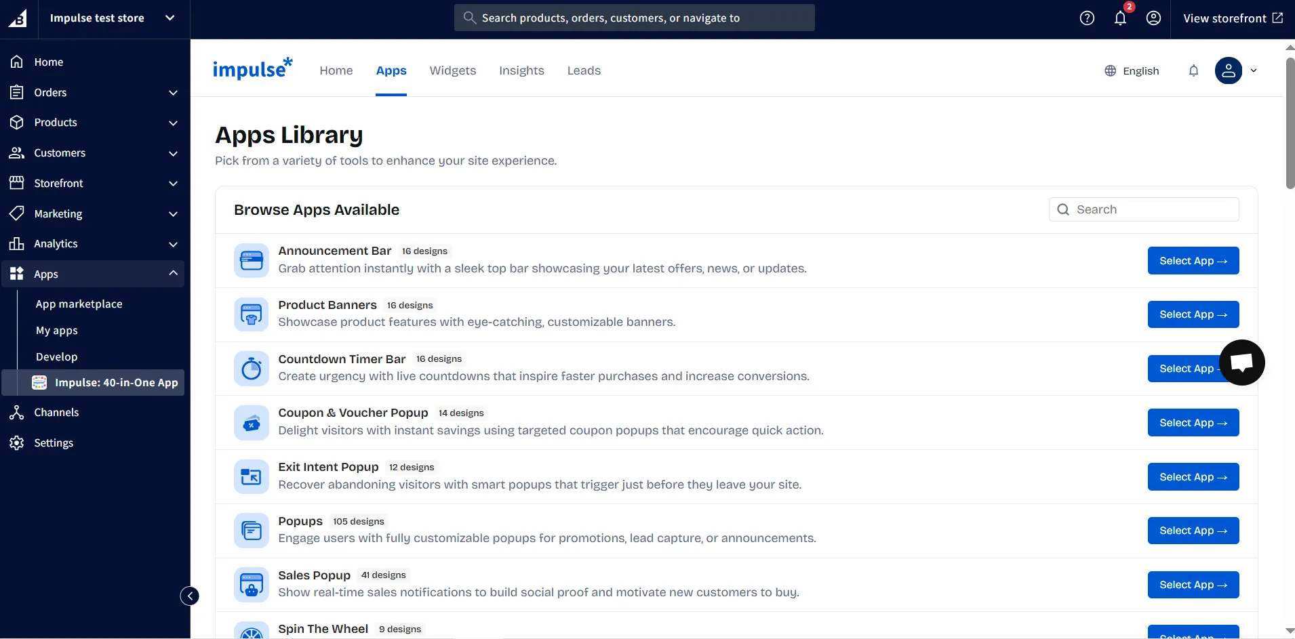
Task: Open Develop in sidebar
Action: [x=56, y=357]
